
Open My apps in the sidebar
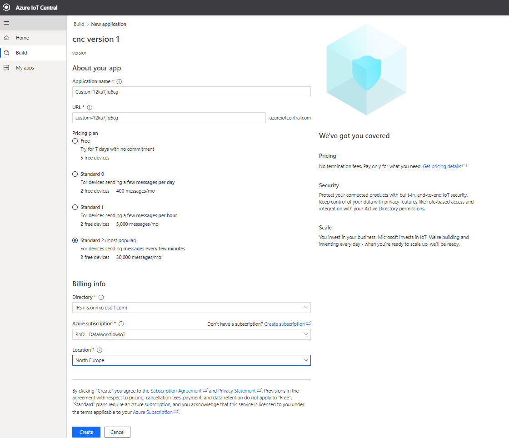tap(25, 68)
